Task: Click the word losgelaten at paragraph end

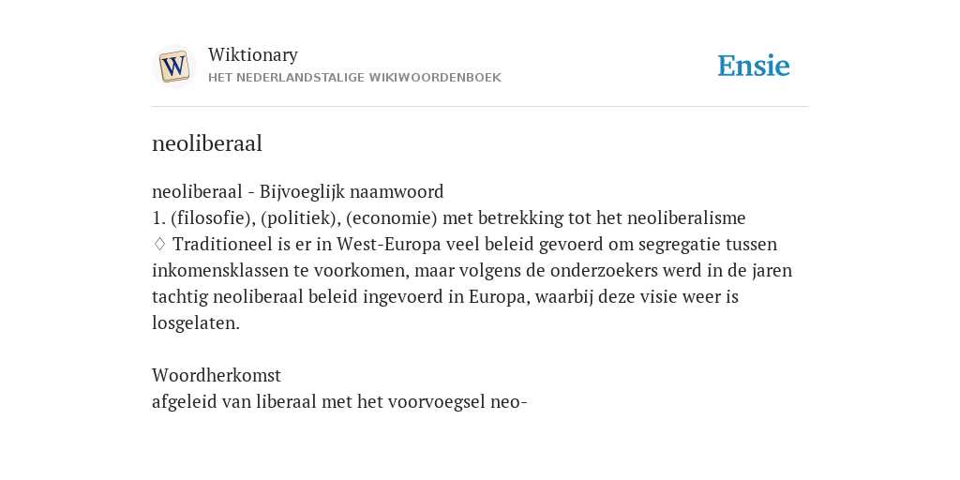Action: tap(196, 323)
